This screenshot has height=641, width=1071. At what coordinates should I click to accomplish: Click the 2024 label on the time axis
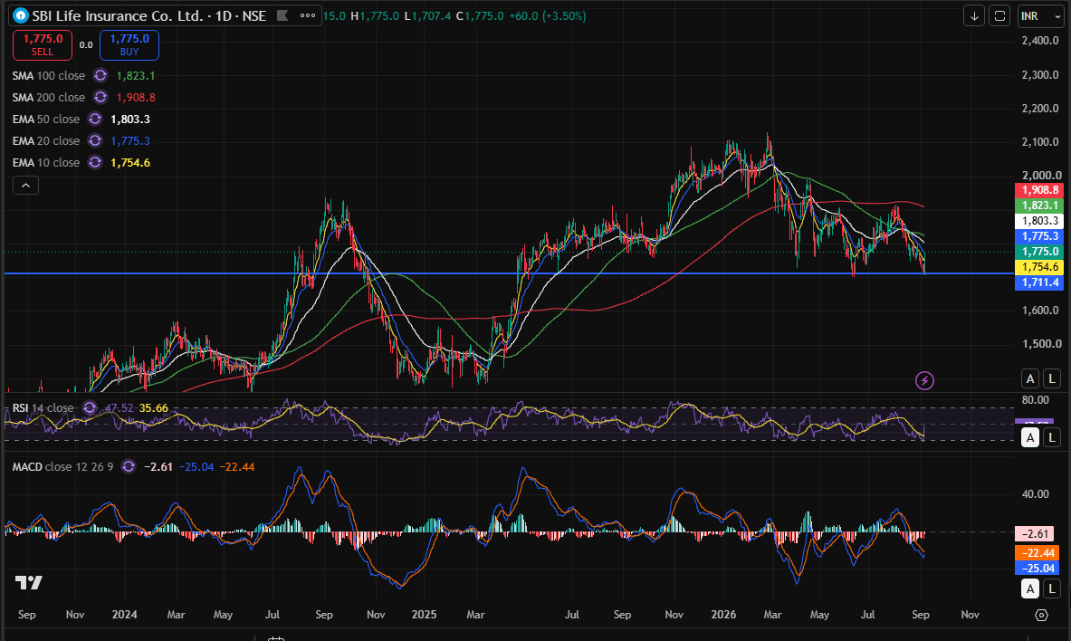pyautogui.click(x=124, y=615)
